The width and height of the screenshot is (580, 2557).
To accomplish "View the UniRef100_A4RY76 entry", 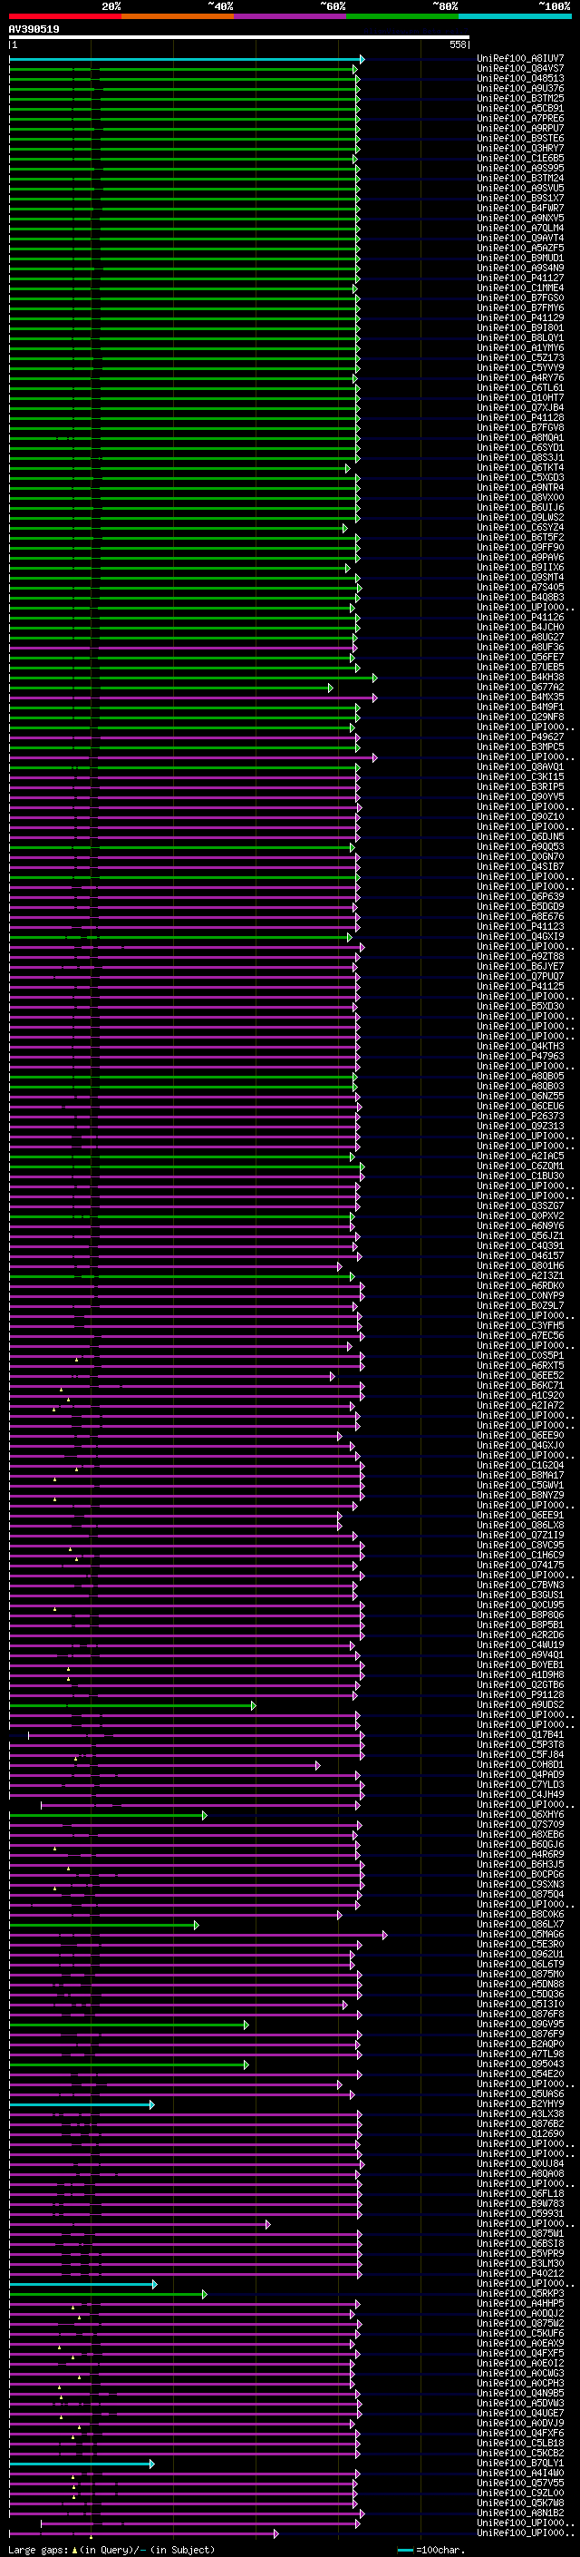I will 520,377.
